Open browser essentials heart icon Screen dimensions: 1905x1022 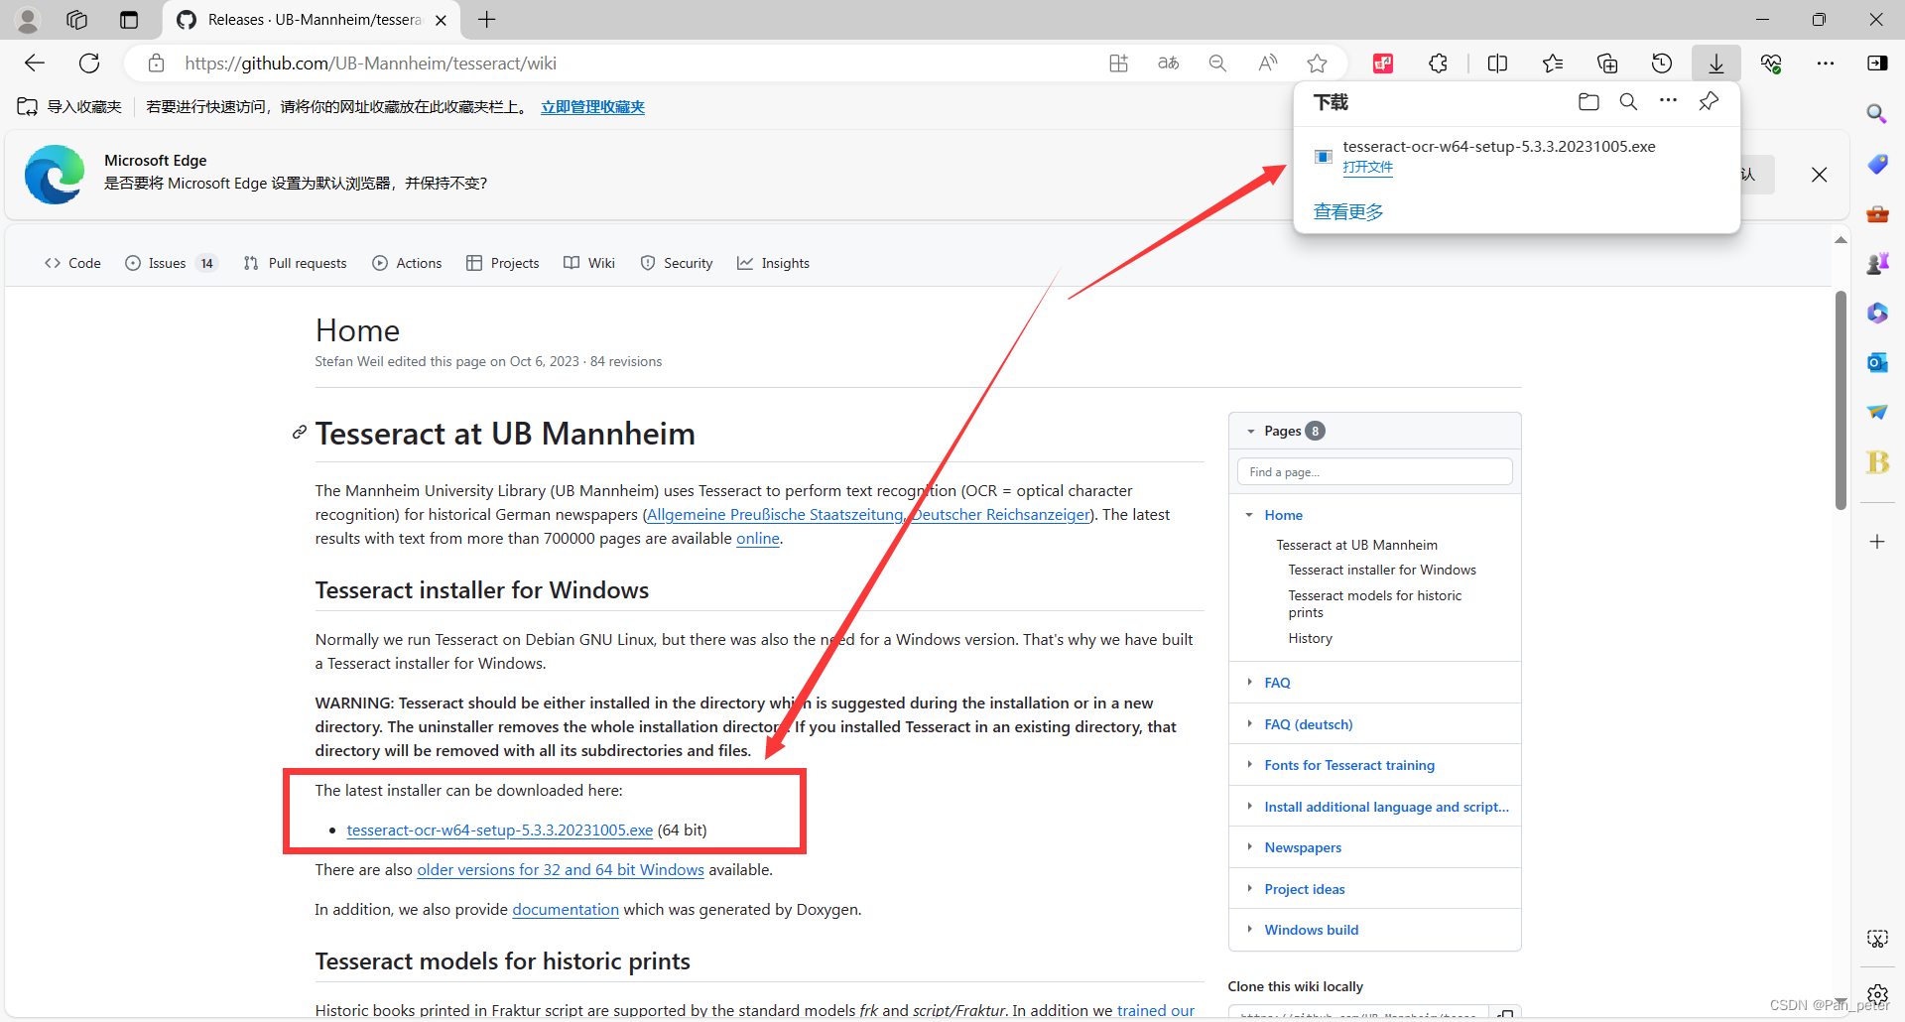(1771, 64)
